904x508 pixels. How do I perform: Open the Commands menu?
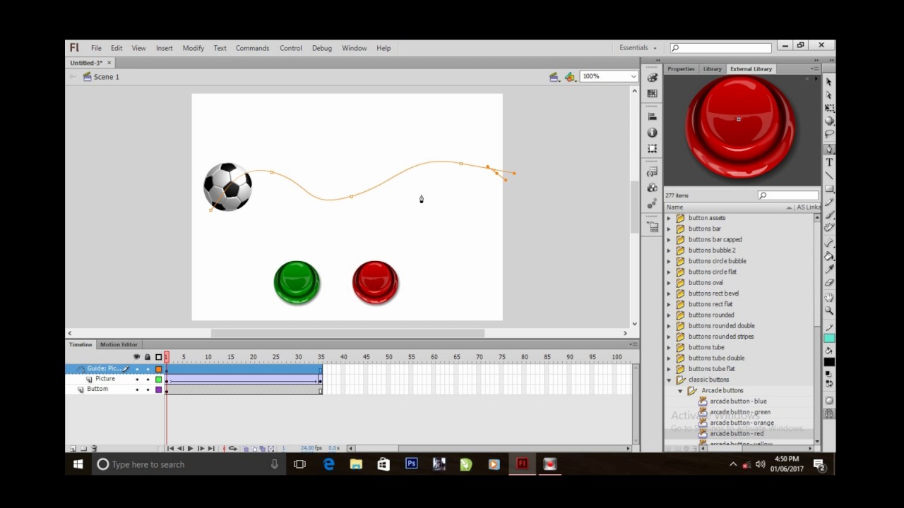click(x=252, y=48)
